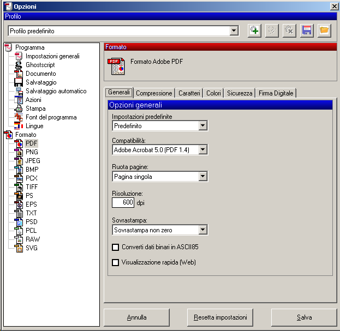340x331 pixels.
Task: Select Stampa printer item in tree
Action: click(35, 109)
